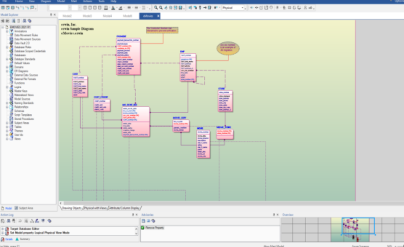Open the Actions ribbon tab
This screenshot has width=404, height=247.
coord(87,1)
